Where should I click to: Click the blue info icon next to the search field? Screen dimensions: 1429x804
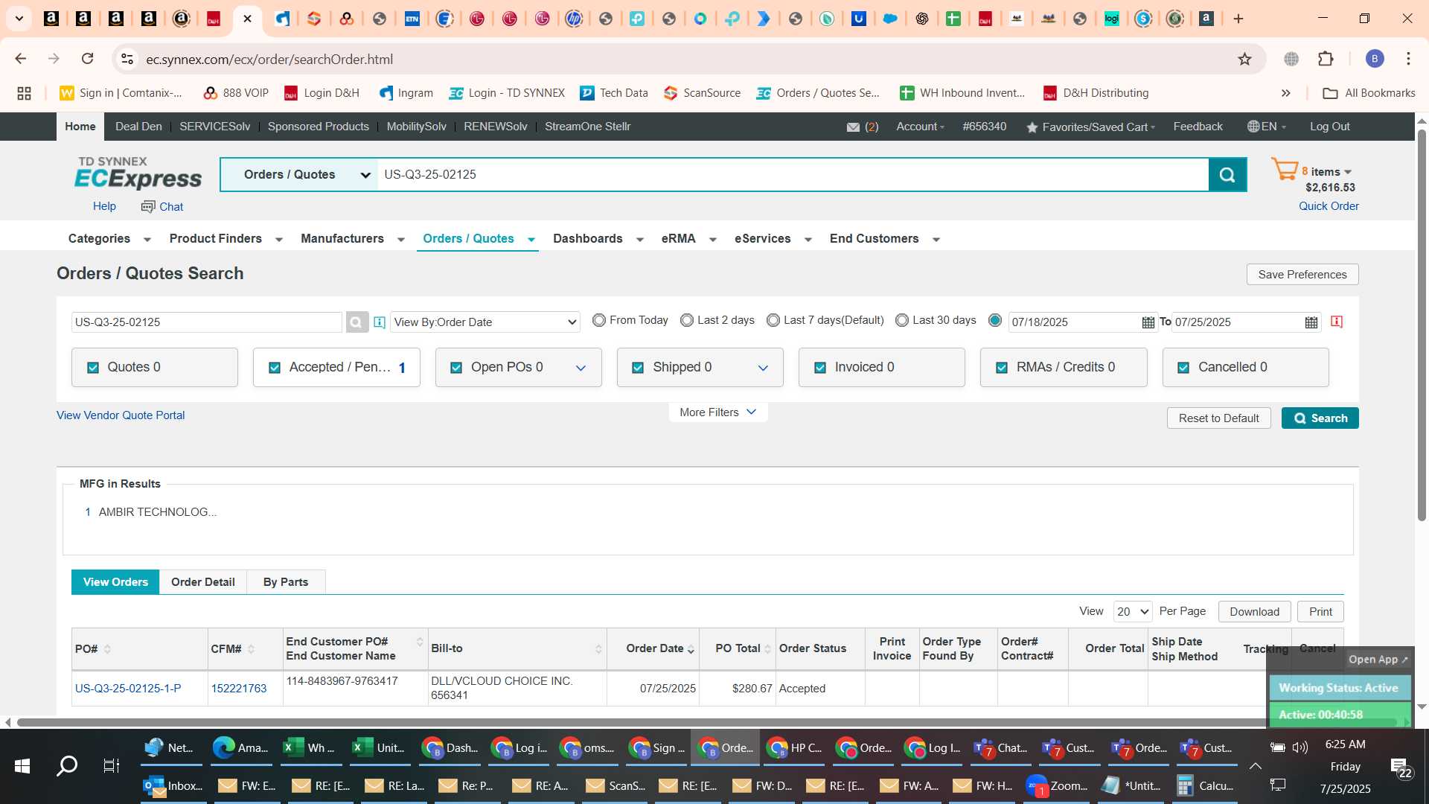click(x=380, y=322)
